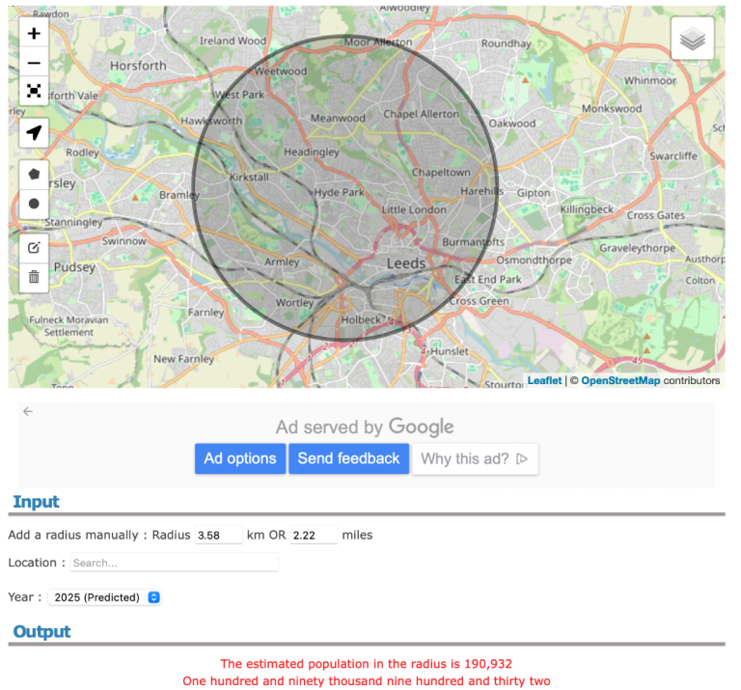Click the Roundhay label on map
Viewport: 741px width, 690px height.
[507, 43]
